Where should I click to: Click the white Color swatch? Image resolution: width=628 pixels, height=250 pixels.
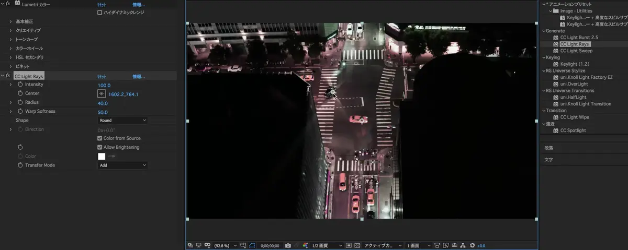102,156
